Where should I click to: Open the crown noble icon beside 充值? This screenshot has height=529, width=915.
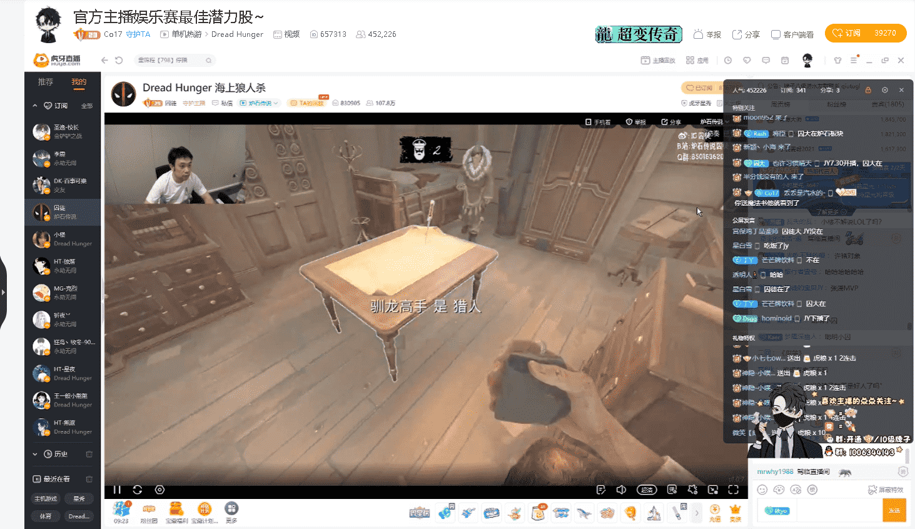(x=736, y=513)
